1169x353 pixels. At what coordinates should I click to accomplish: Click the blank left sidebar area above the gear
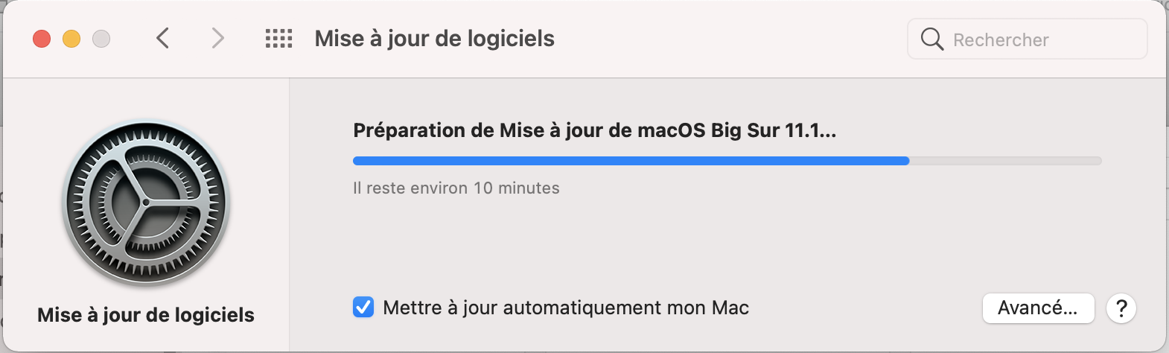[x=146, y=97]
